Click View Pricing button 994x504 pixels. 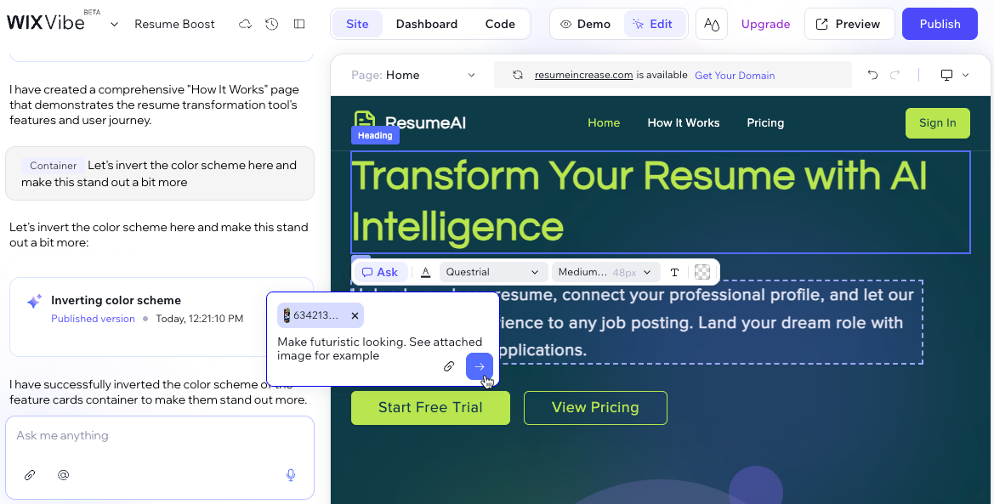tap(595, 408)
